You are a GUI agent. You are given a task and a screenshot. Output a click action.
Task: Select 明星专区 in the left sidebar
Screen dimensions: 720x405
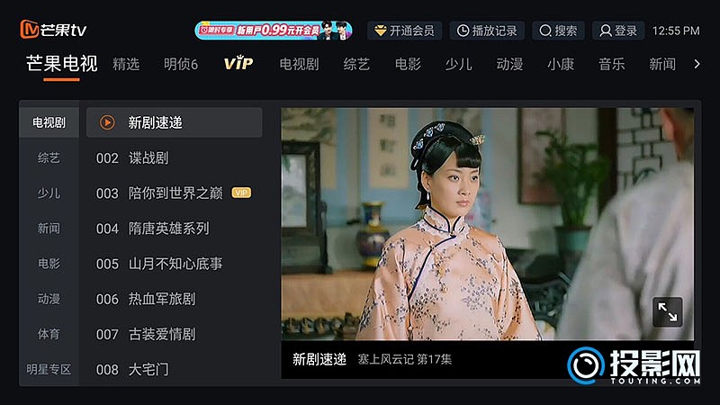tap(49, 369)
